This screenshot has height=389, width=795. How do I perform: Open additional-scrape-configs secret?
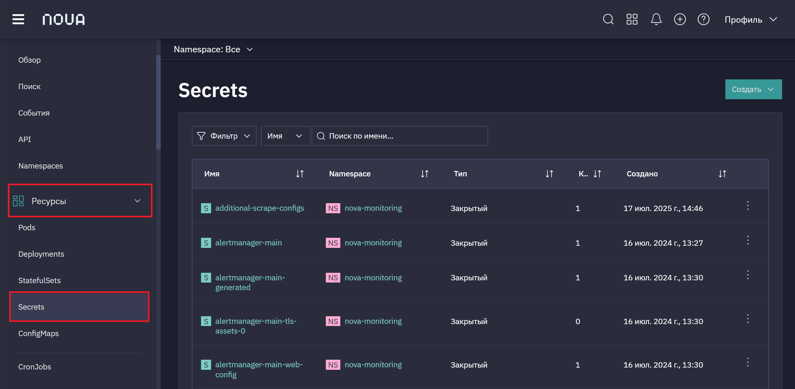tap(260, 208)
